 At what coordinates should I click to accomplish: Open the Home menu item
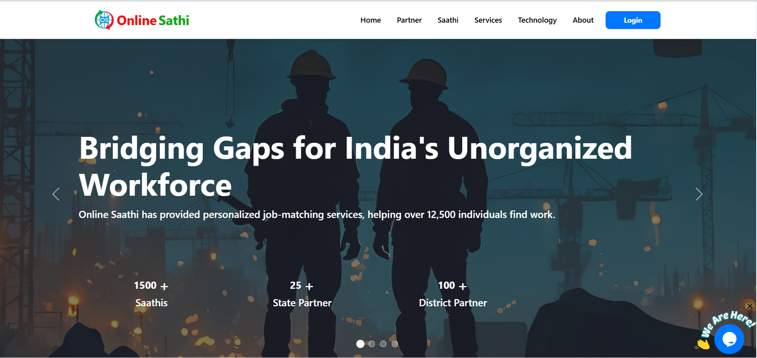click(x=371, y=20)
